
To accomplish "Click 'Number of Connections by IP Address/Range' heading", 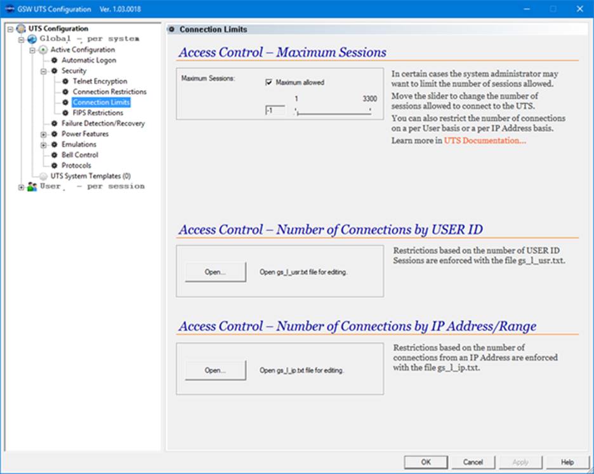I will [x=406, y=327].
